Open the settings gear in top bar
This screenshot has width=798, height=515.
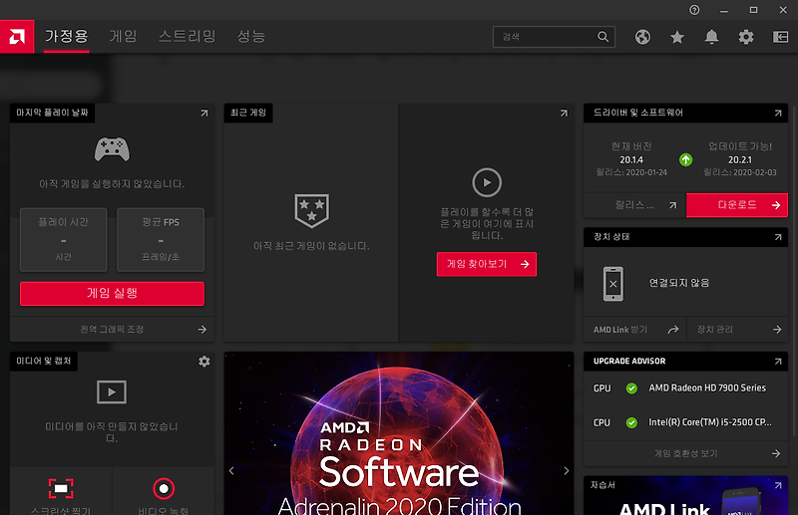click(x=746, y=37)
